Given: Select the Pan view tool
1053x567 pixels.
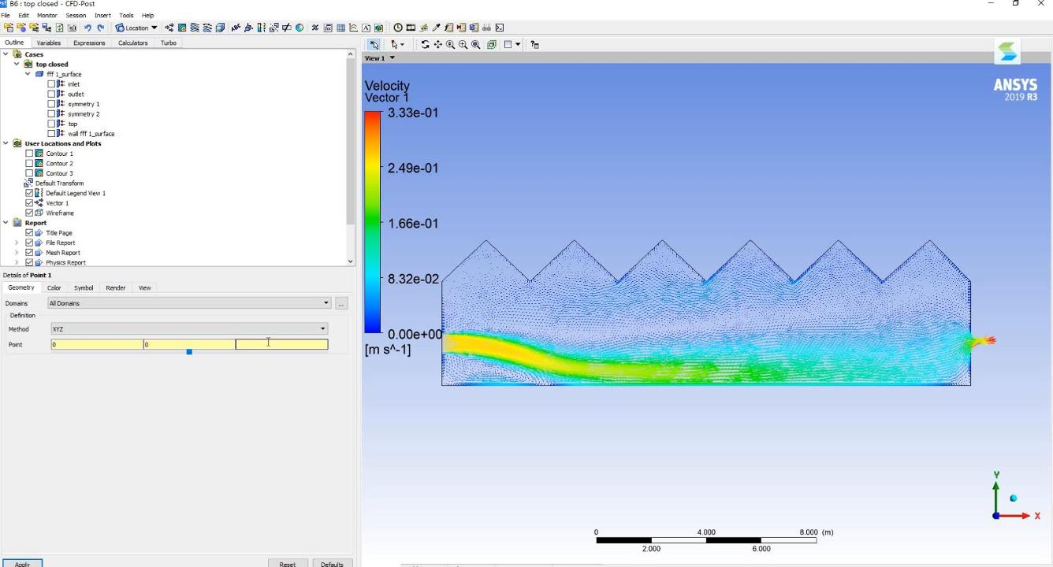Looking at the screenshot, I should coord(437,45).
